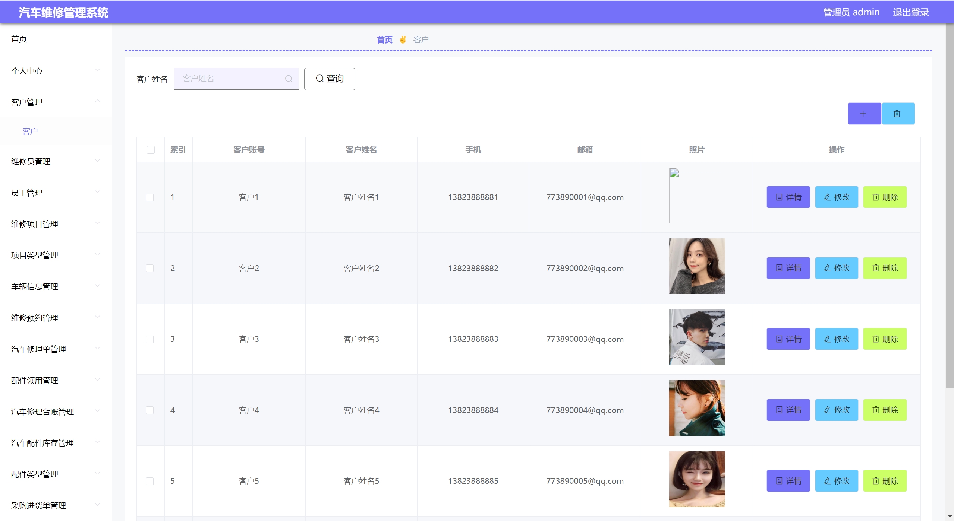954x521 pixels.
Task: Click the trash icon batch delete button
Action: click(x=898, y=114)
